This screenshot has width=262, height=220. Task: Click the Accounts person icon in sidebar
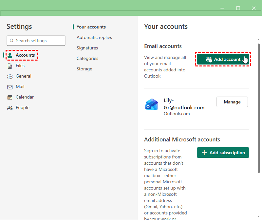point(10,55)
